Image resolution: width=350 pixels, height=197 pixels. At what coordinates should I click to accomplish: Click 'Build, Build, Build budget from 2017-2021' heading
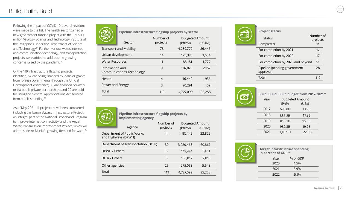292,94
